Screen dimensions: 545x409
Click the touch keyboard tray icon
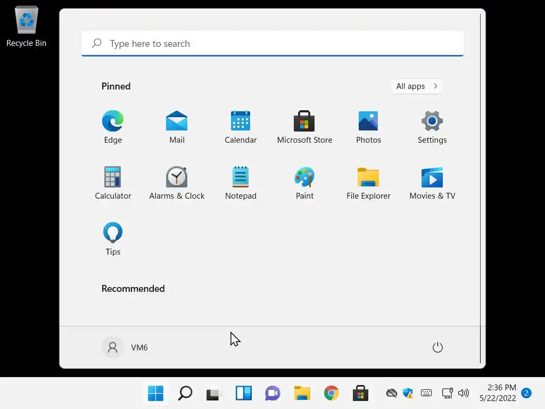click(426, 393)
